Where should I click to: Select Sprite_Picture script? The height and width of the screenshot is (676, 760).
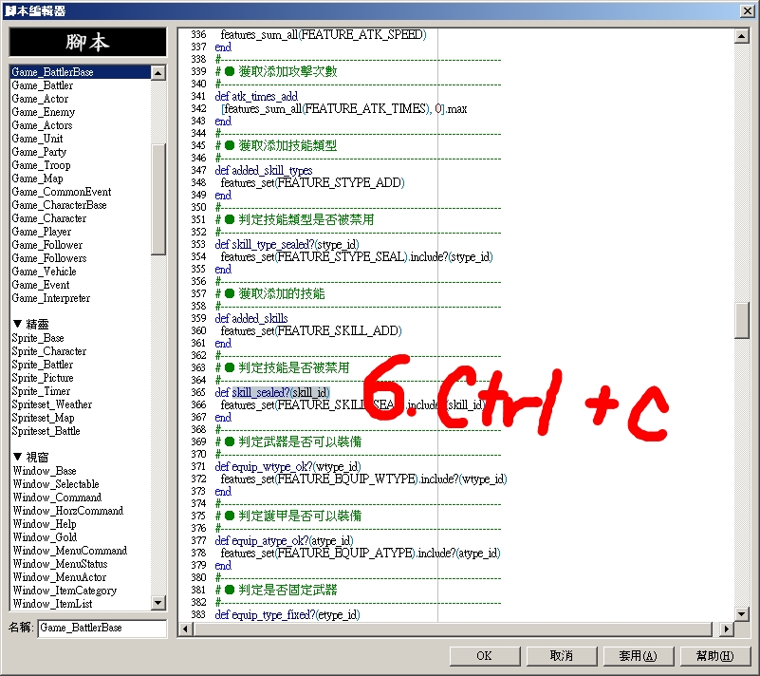pos(43,378)
